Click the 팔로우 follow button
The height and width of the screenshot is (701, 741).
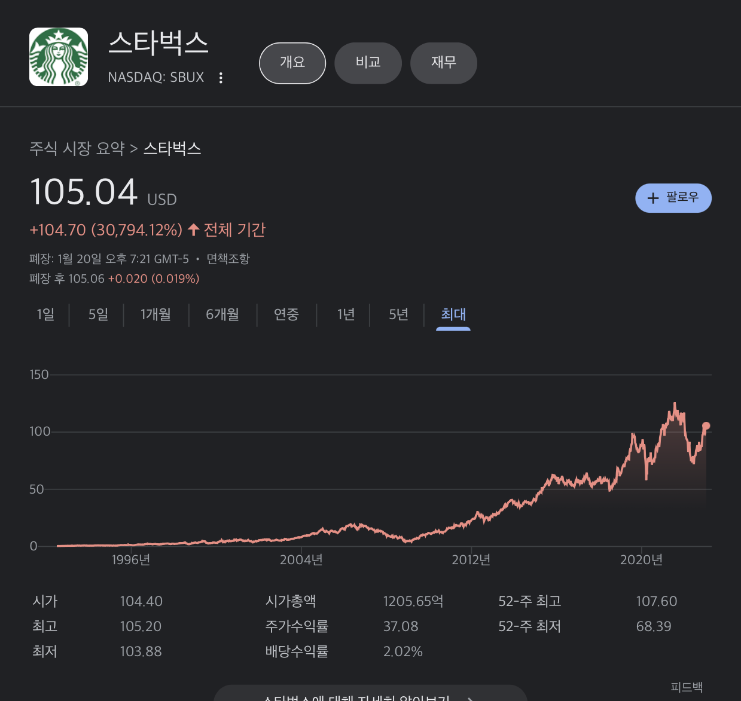tap(673, 198)
